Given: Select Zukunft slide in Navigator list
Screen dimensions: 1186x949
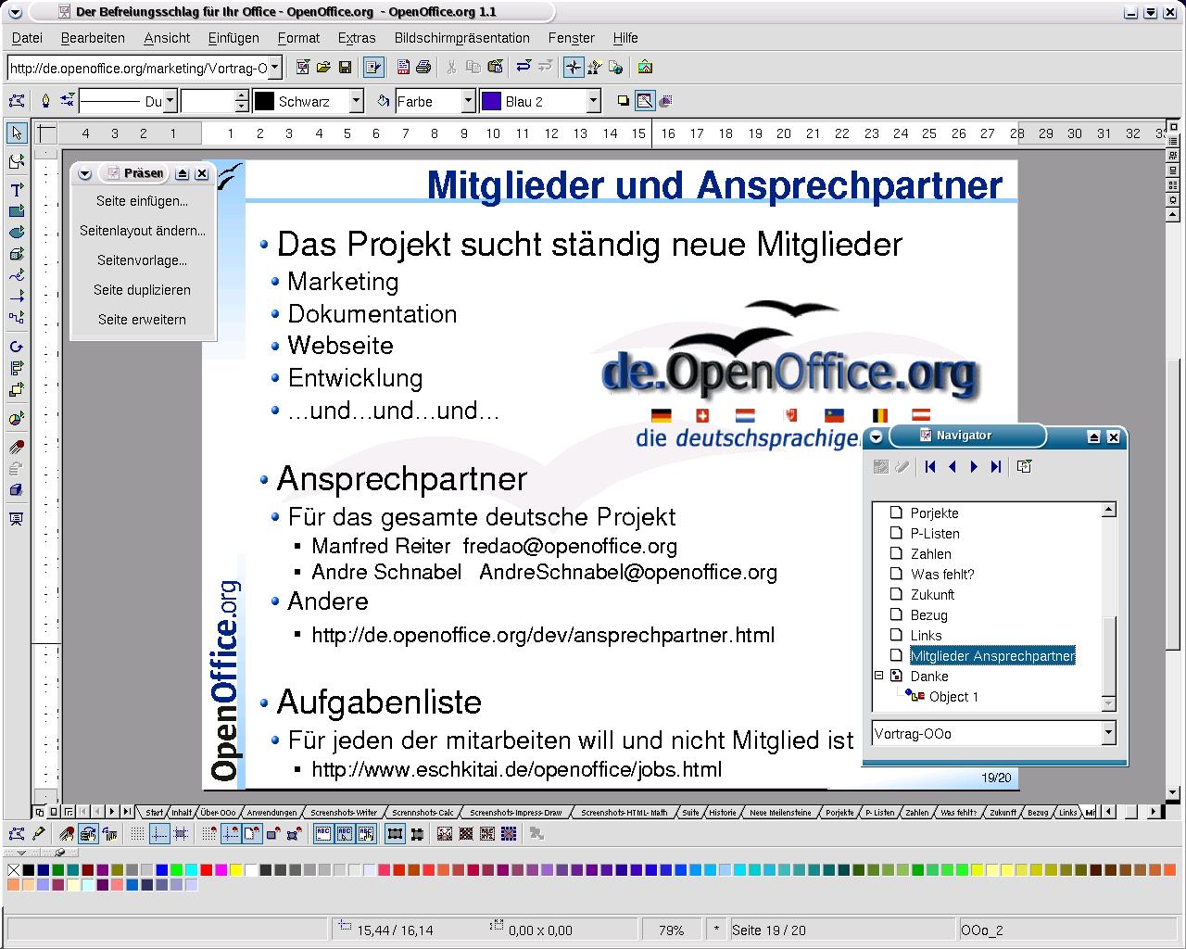Looking at the screenshot, I should click(x=931, y=595).
